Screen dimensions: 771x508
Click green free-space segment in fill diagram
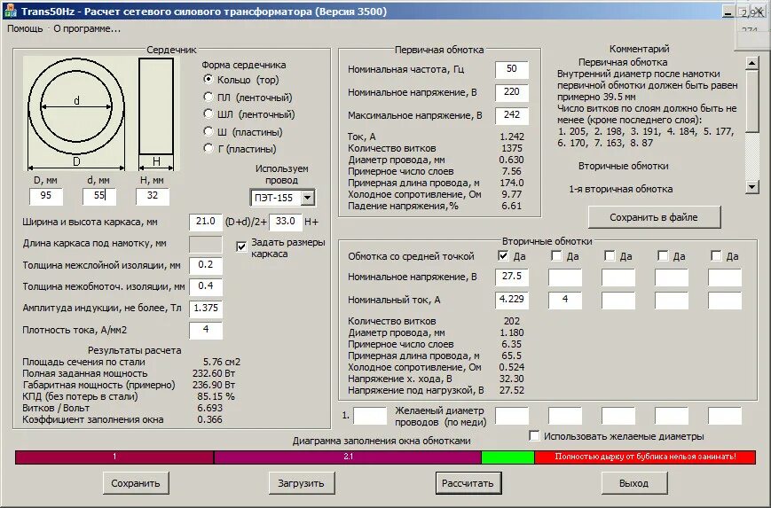(507, 457)
